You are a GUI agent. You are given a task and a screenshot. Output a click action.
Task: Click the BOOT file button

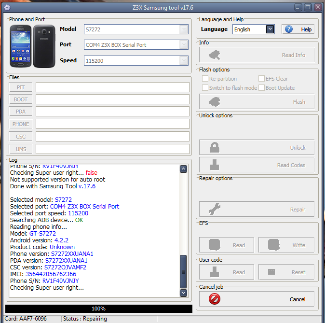coord(21,99)
